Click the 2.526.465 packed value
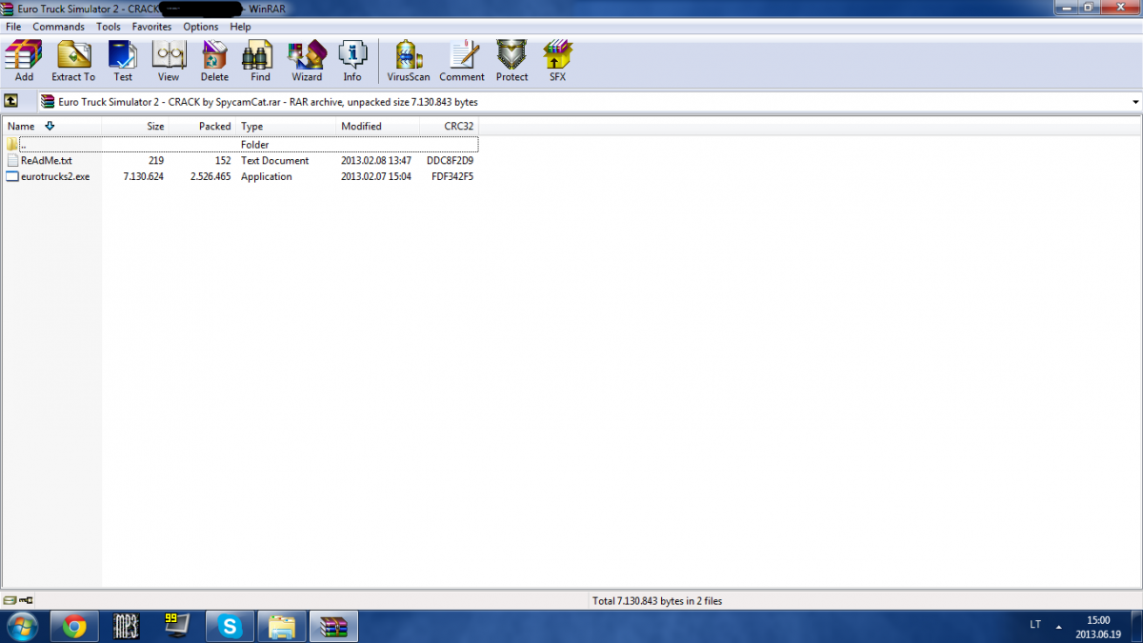 [211, 176]
